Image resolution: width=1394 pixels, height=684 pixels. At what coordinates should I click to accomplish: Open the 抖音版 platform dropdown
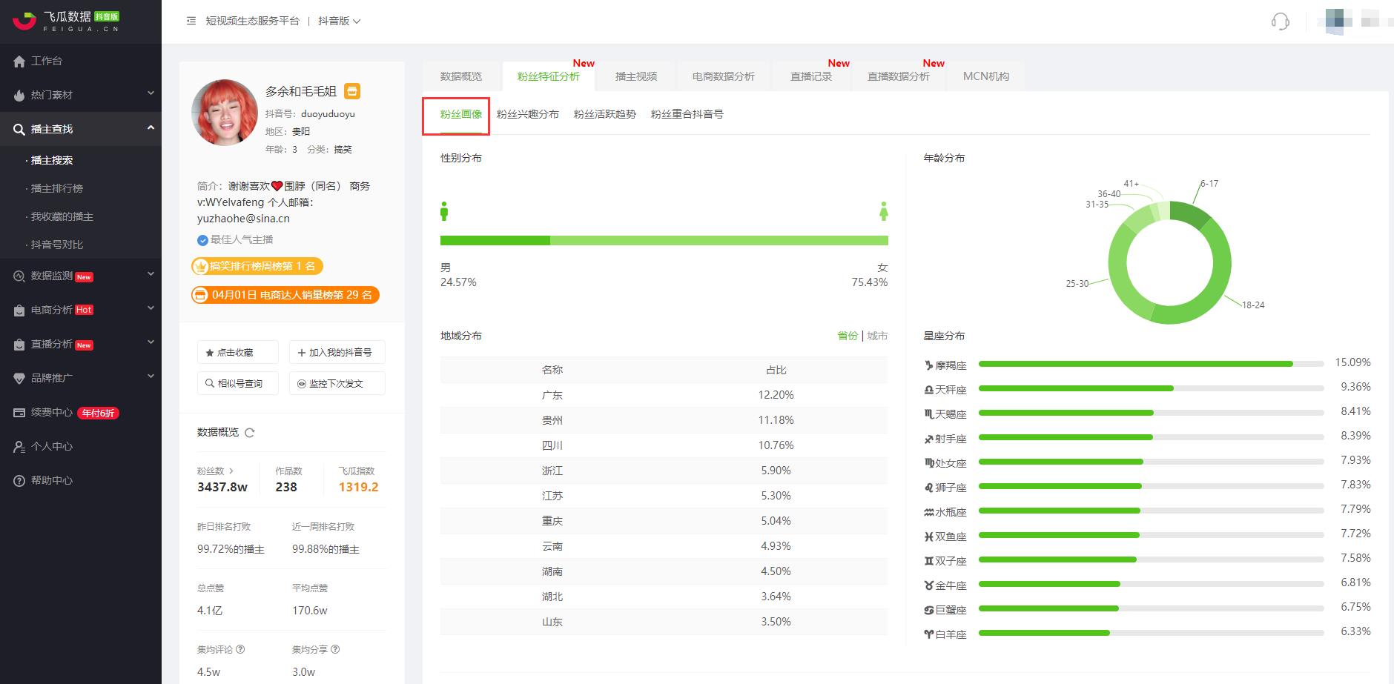(339, 21)
